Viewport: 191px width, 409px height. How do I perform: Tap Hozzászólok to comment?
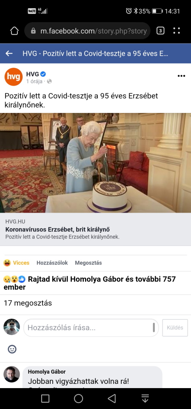click(x=52, y=263)
